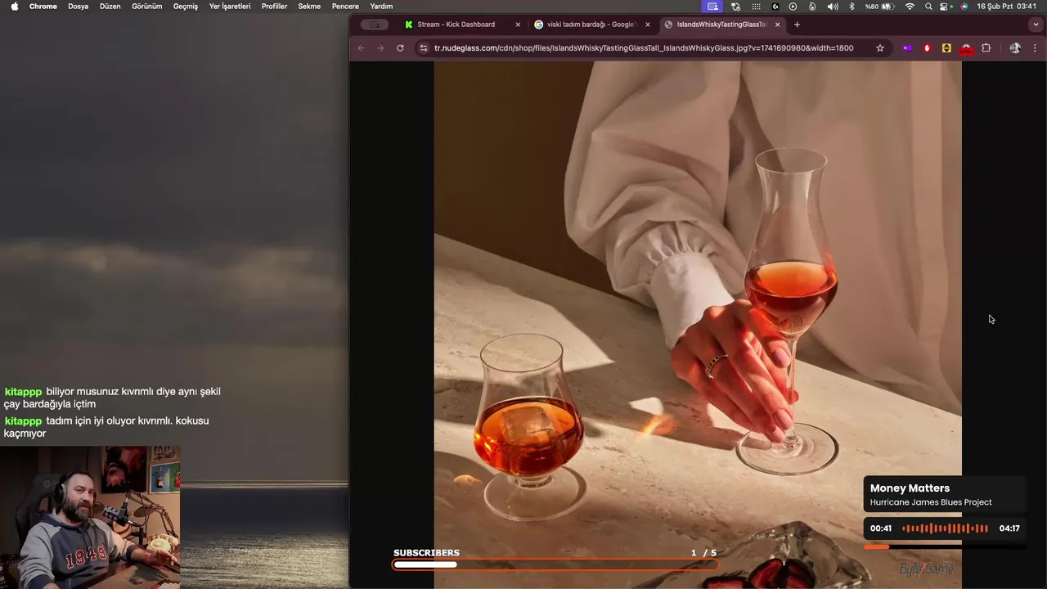Click the streamer webcam overlay

pyautogui.click(x=90, y=517)
